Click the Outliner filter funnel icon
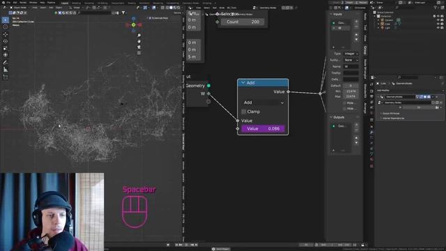This screenshot has height=251, width=446. (x=436, y=8)
